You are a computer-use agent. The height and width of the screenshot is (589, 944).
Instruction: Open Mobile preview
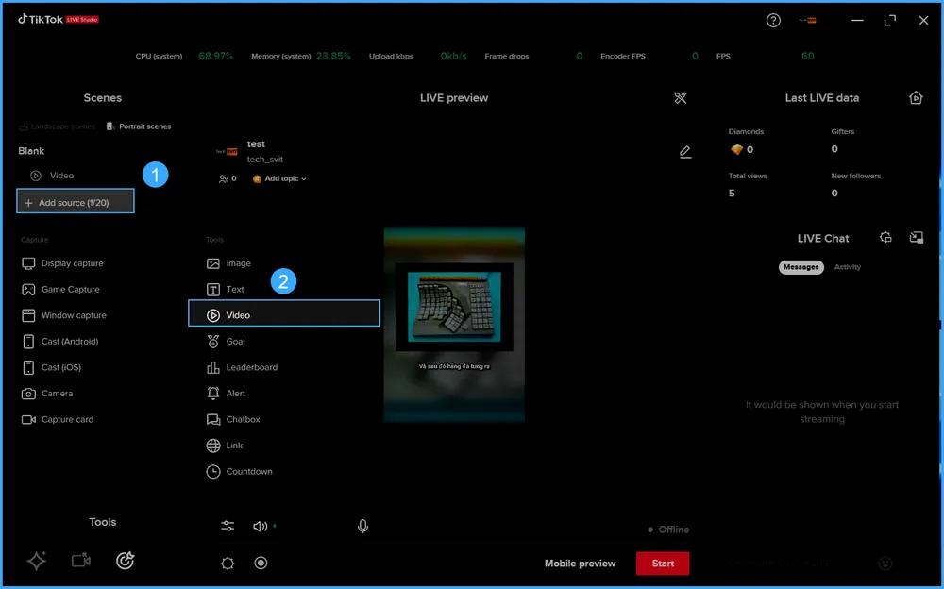click(x=580, y=564)
